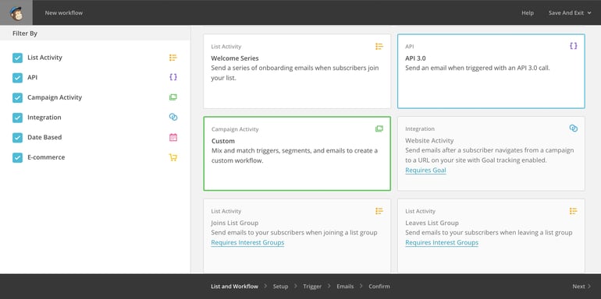Viewport: 601px width, 299px height.
Task: Click the Integration rings icon in sidebar
Action: click(x=172, y=117)
